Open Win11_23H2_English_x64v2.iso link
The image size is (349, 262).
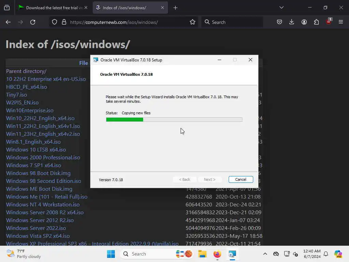pyautogui.click(x=43, y=134)
